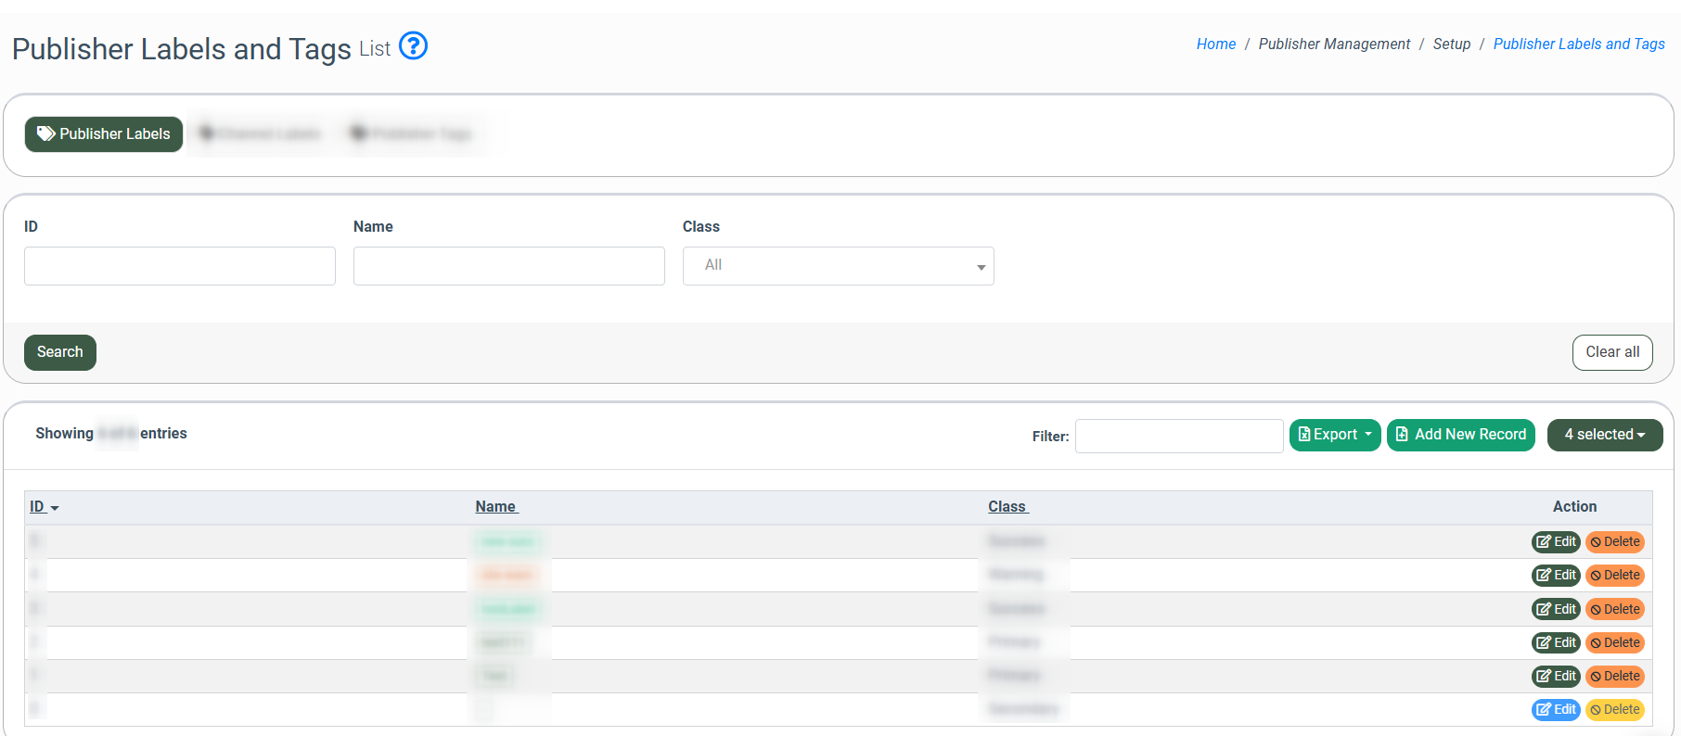Click the blue help question mark icon
The height and width of the screenshot is (736, 1681).
(x=413, y=45)
